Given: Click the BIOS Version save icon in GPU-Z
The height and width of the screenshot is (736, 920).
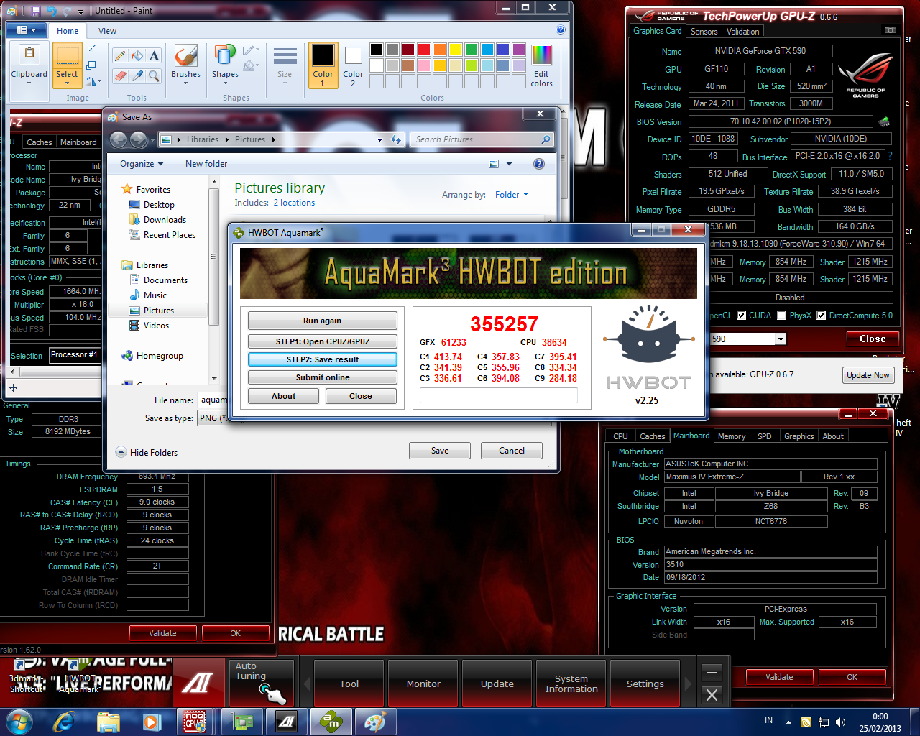Looking at the screenshot, I should [x=884, y=121].
